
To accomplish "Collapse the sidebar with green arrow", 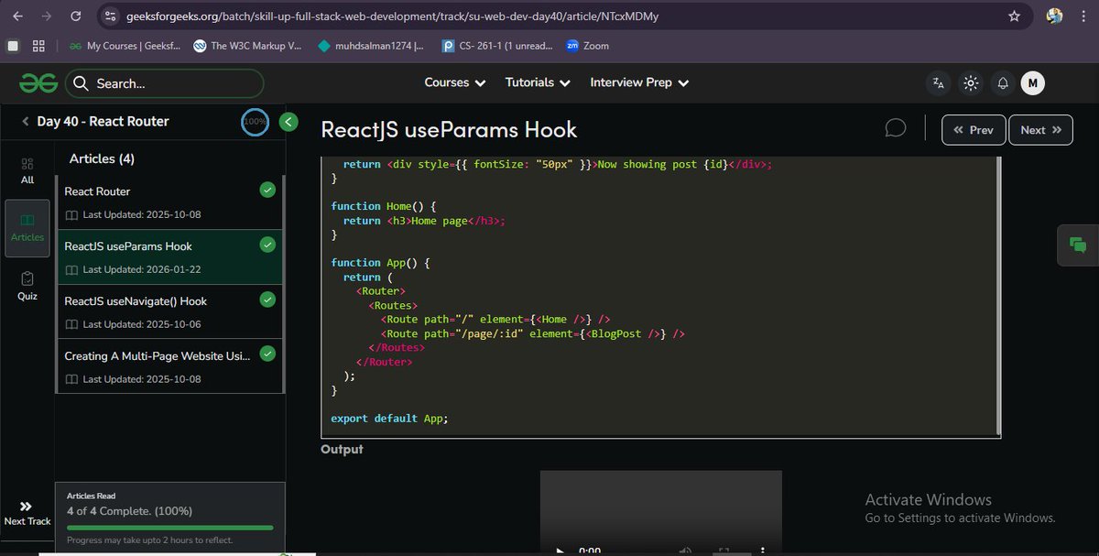I will [288, 121].
